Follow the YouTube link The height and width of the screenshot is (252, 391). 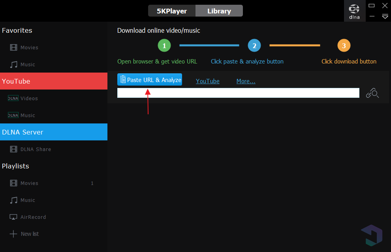coord(208,81)
